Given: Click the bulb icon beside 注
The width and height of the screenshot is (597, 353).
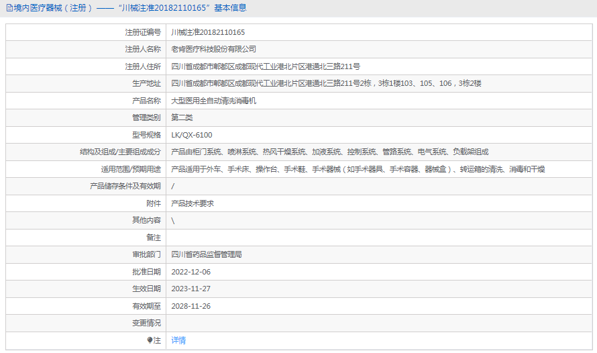Looking at the screenshot, I should coord(150,340).
